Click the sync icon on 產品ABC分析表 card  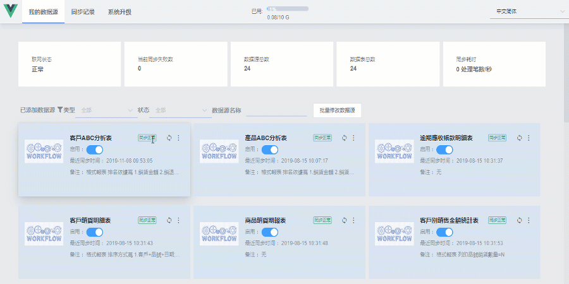(344, 138)
